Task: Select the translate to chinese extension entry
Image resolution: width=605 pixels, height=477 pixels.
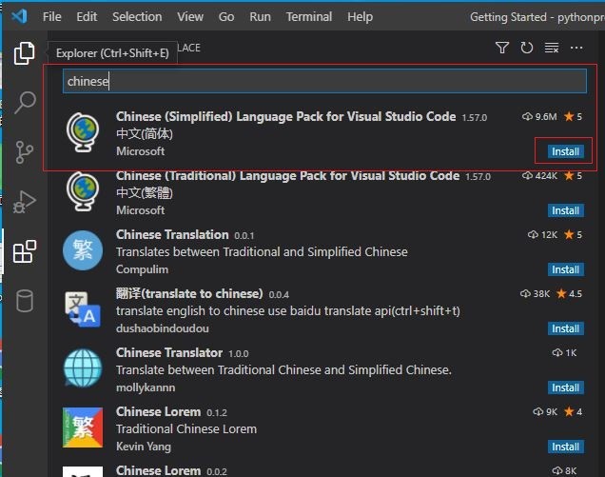Action: tap(285, 310)
